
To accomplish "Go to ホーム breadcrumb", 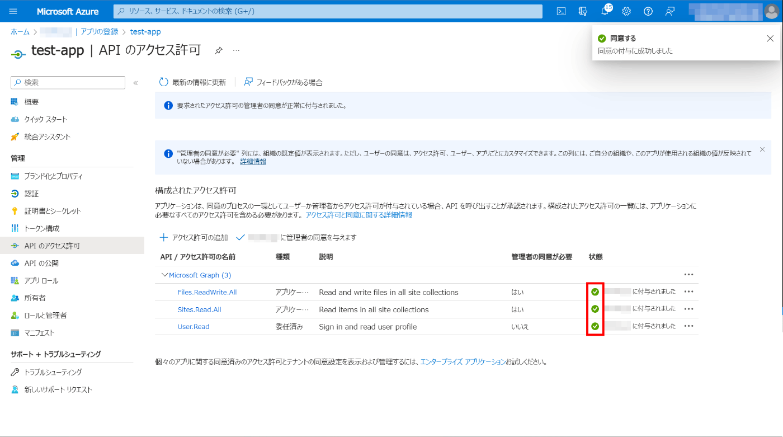I will pos(20,32).
